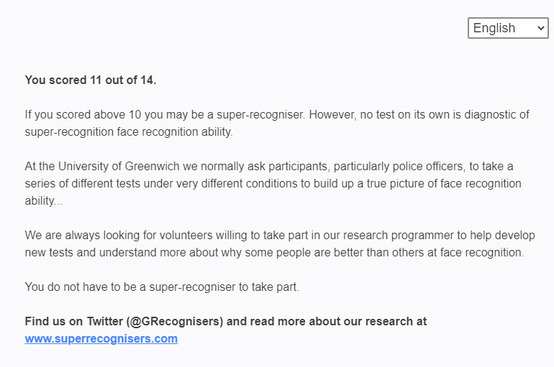Click the 'super-recognition face recognition ability' line

tap(129, 132)
